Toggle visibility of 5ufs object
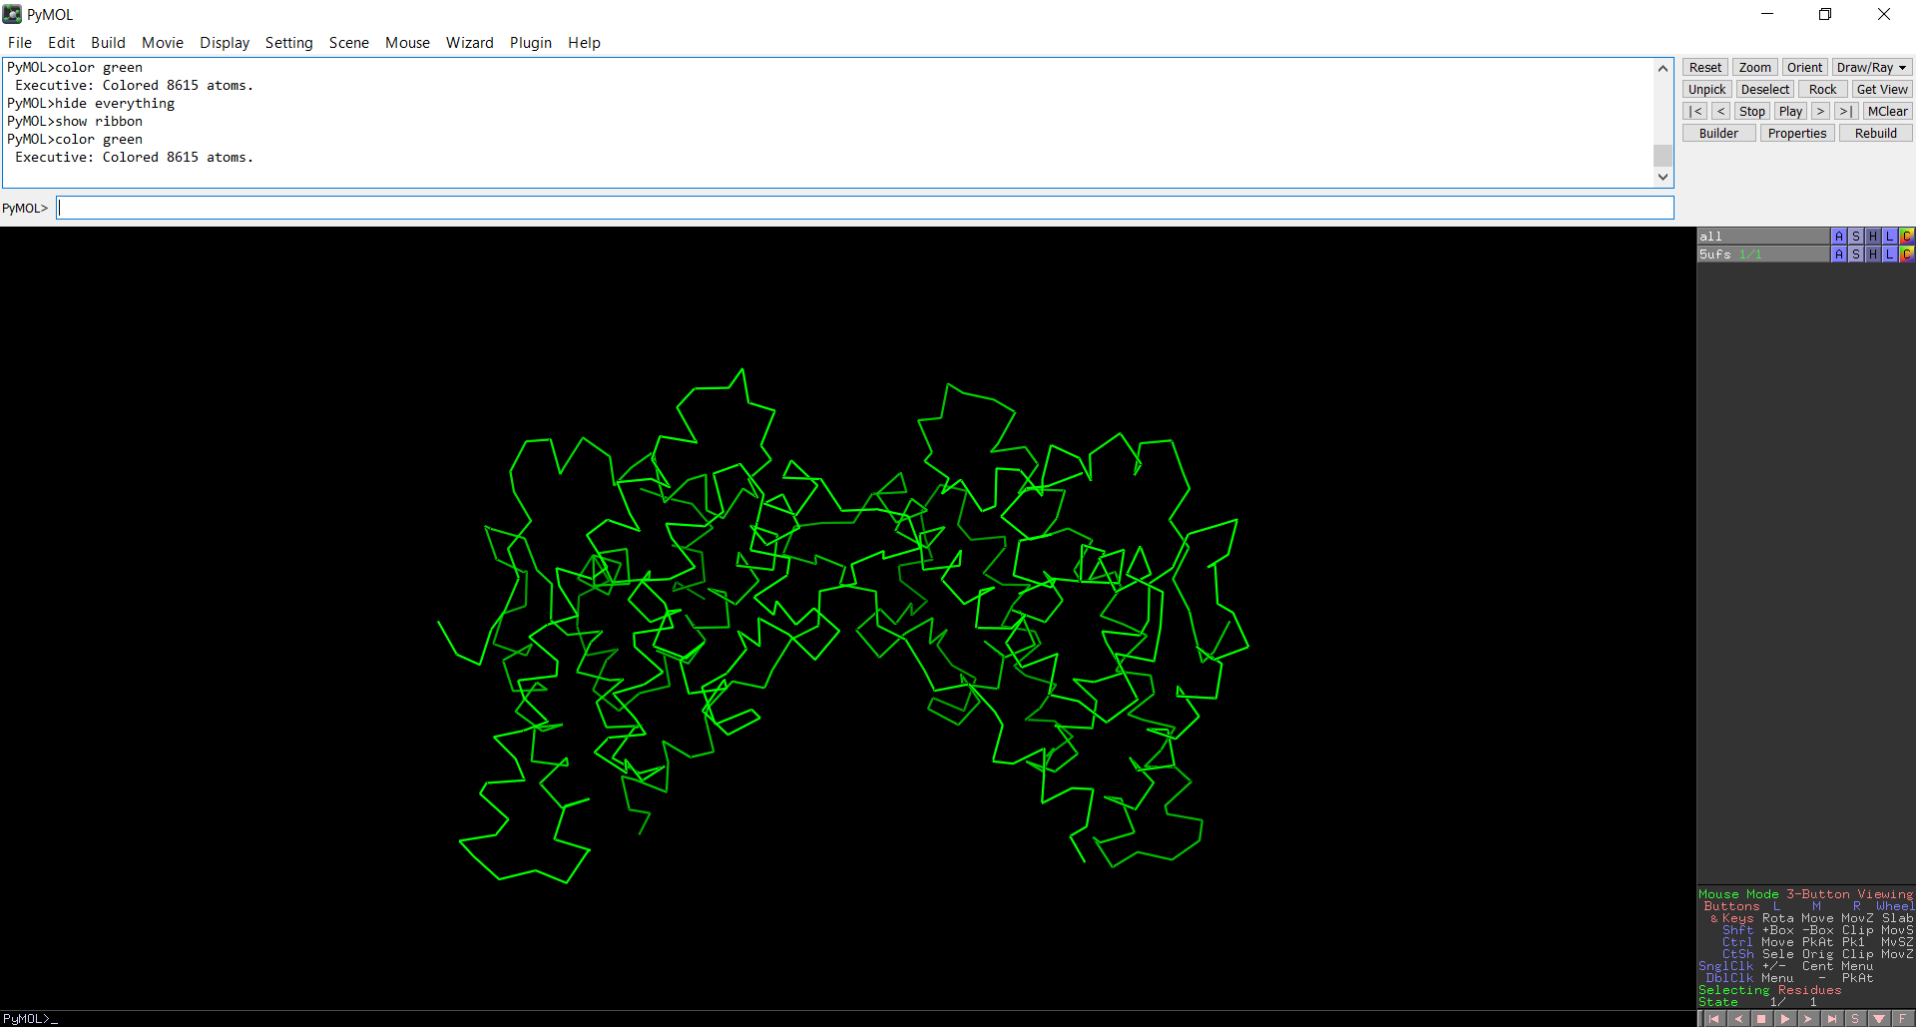This screenshot has height=1027, width=1916. (x=1762, y=255)
